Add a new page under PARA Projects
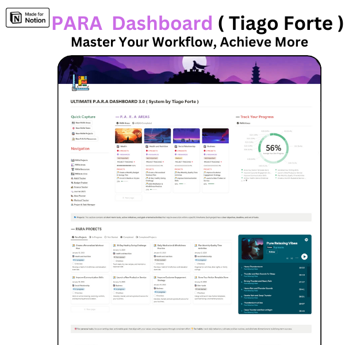345x345 pixels. tap(90, 309)
